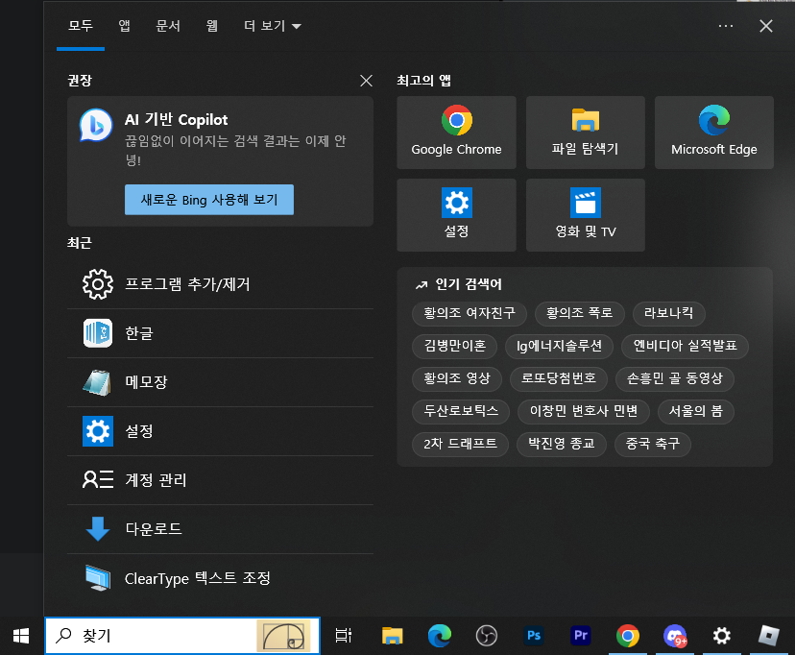Open OBS Studio from the taskbar
The width and height of the screenshot is (795, 655).
pos(486,636)
